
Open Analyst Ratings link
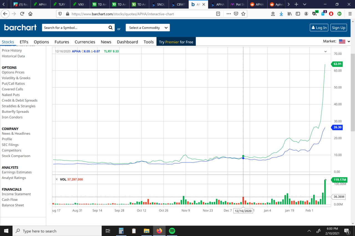[x=14, y=178]
